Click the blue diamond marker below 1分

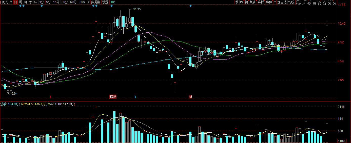(x=42, y=6)
